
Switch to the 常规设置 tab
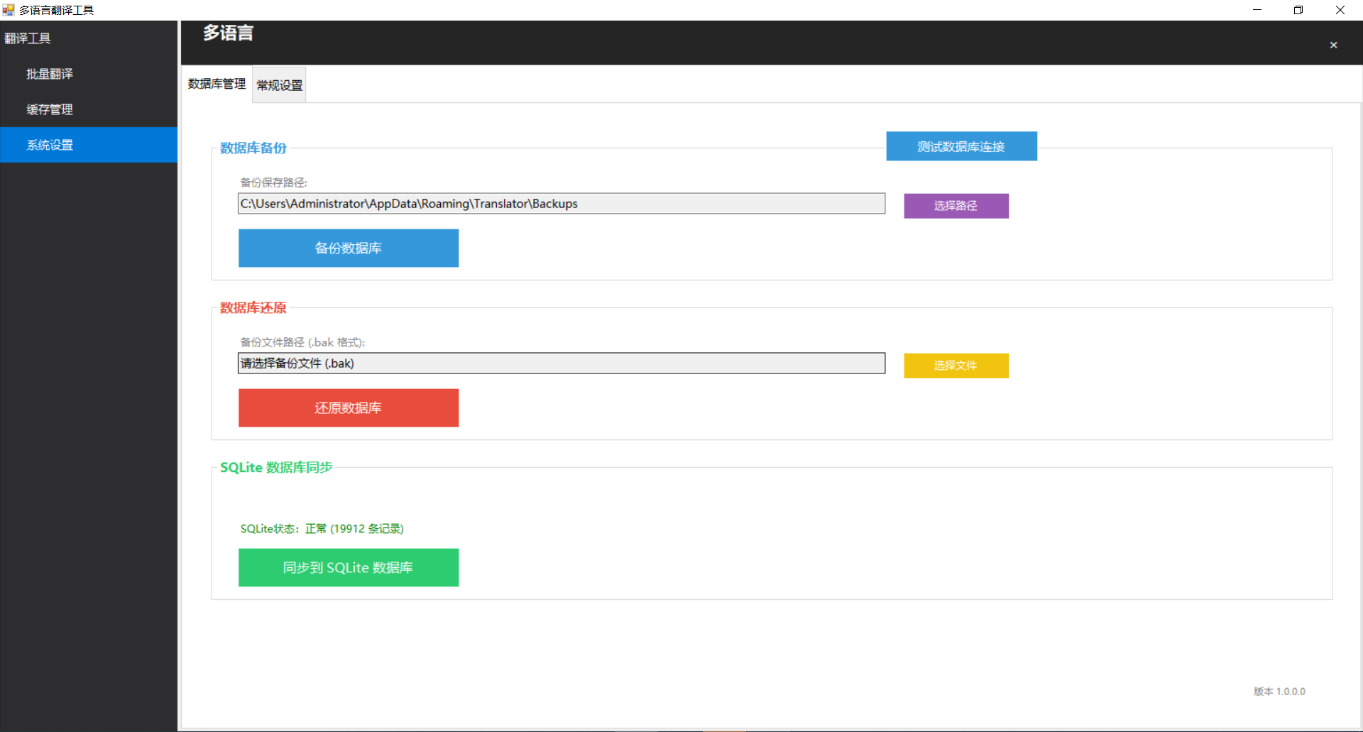click(x=280, y=85)
